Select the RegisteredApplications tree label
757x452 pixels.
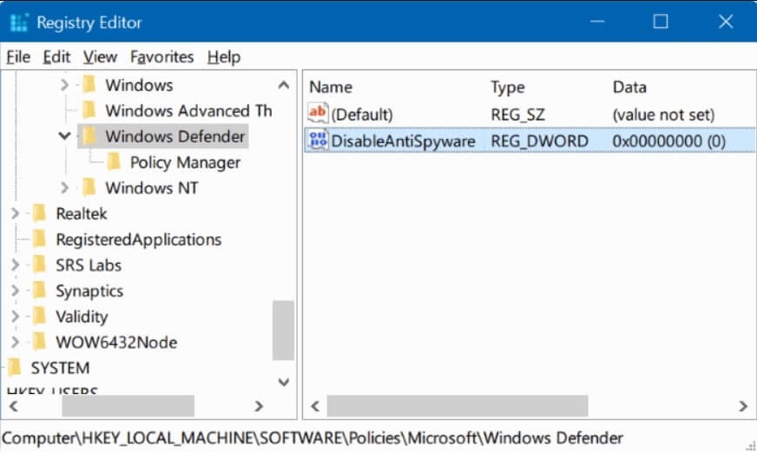click(x=139, y=239)
